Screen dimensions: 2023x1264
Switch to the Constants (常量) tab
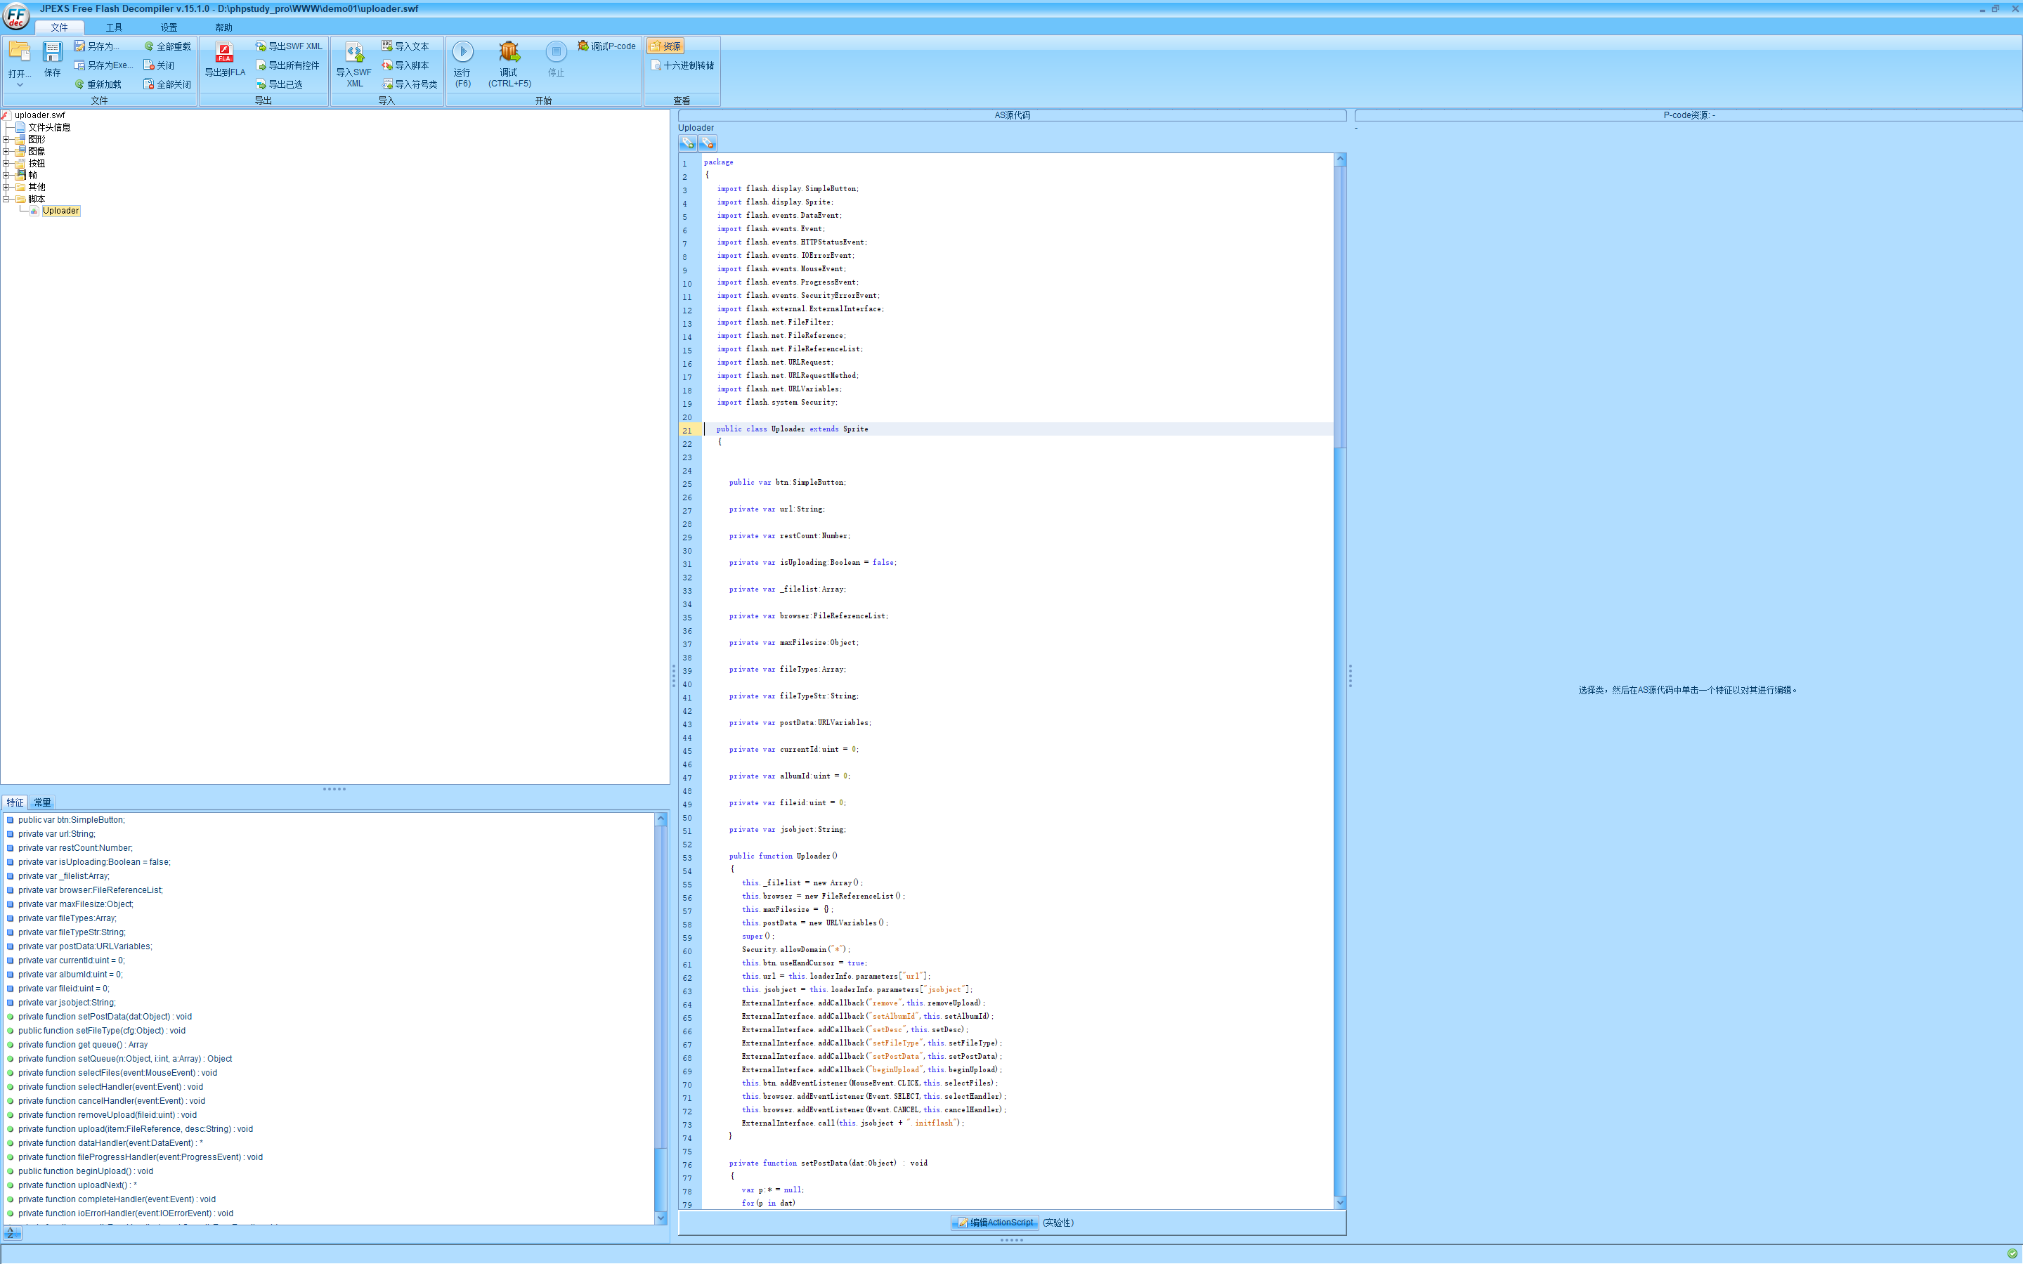click(41, 802)
